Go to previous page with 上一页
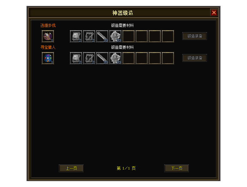 (71, 169)
